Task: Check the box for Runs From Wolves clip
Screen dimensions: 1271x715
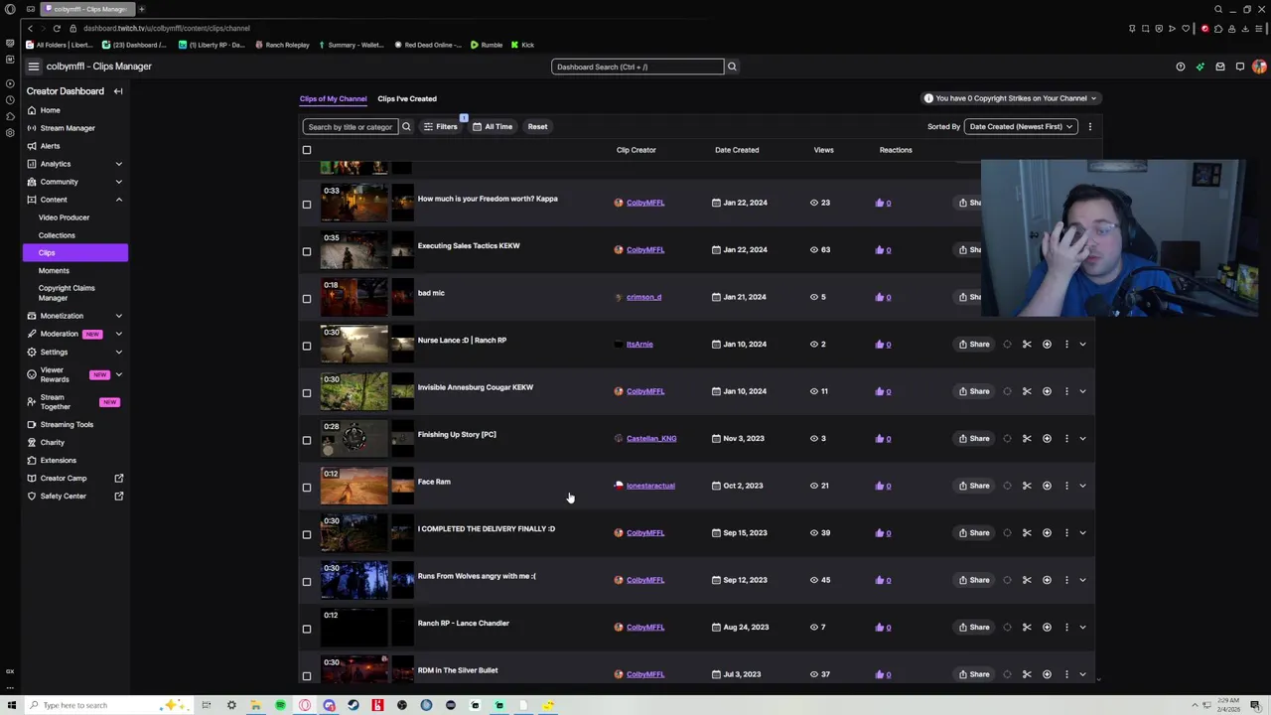Action: click(x=307, y=581)
